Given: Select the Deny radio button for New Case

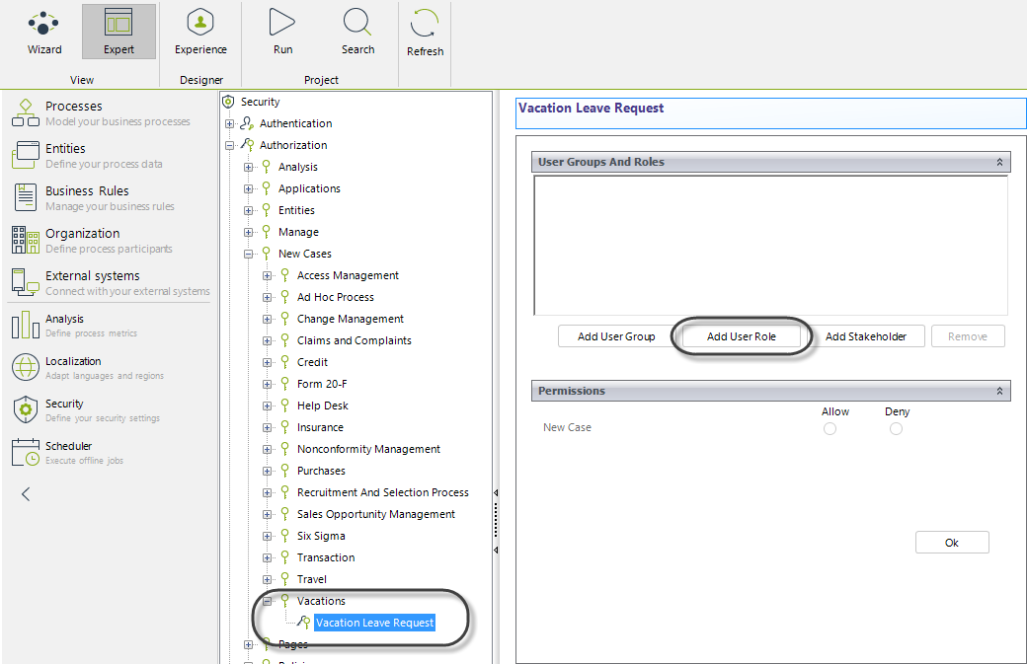Looking at the screenshot, I should pyautogui.click(x=896, y=428).
